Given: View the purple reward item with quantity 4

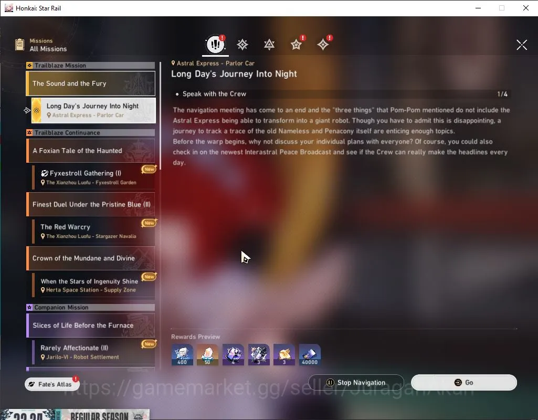Looking at the screenshot, I should [x=234, y=355].
